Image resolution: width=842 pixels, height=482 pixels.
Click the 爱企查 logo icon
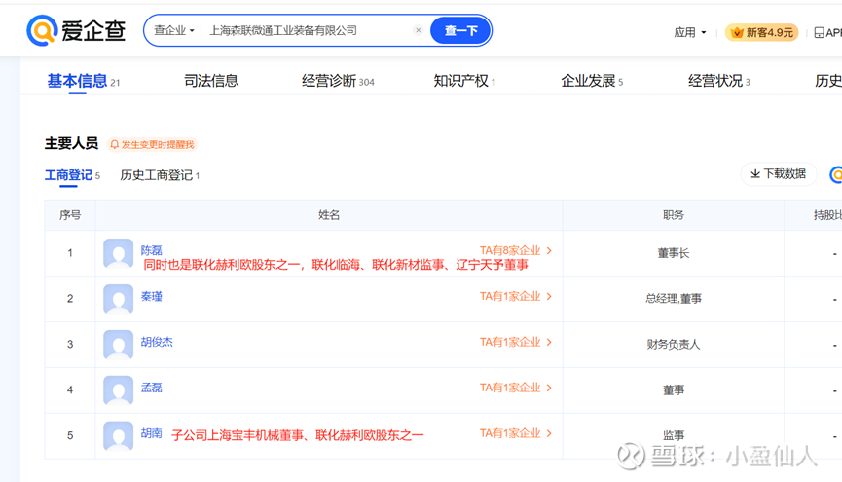42,30
